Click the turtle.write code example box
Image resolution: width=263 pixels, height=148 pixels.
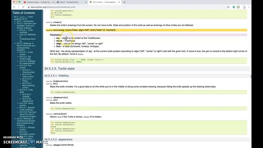coord(148,60)
